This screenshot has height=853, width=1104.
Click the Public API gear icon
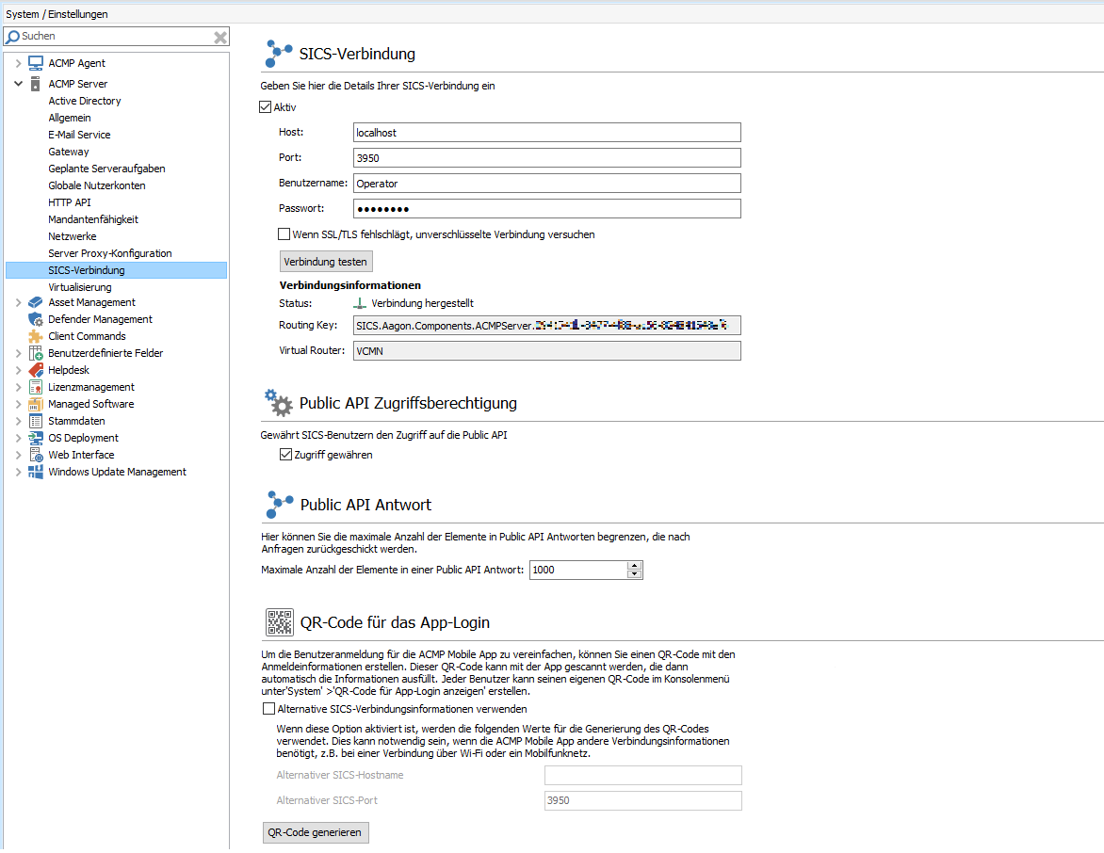279,403
